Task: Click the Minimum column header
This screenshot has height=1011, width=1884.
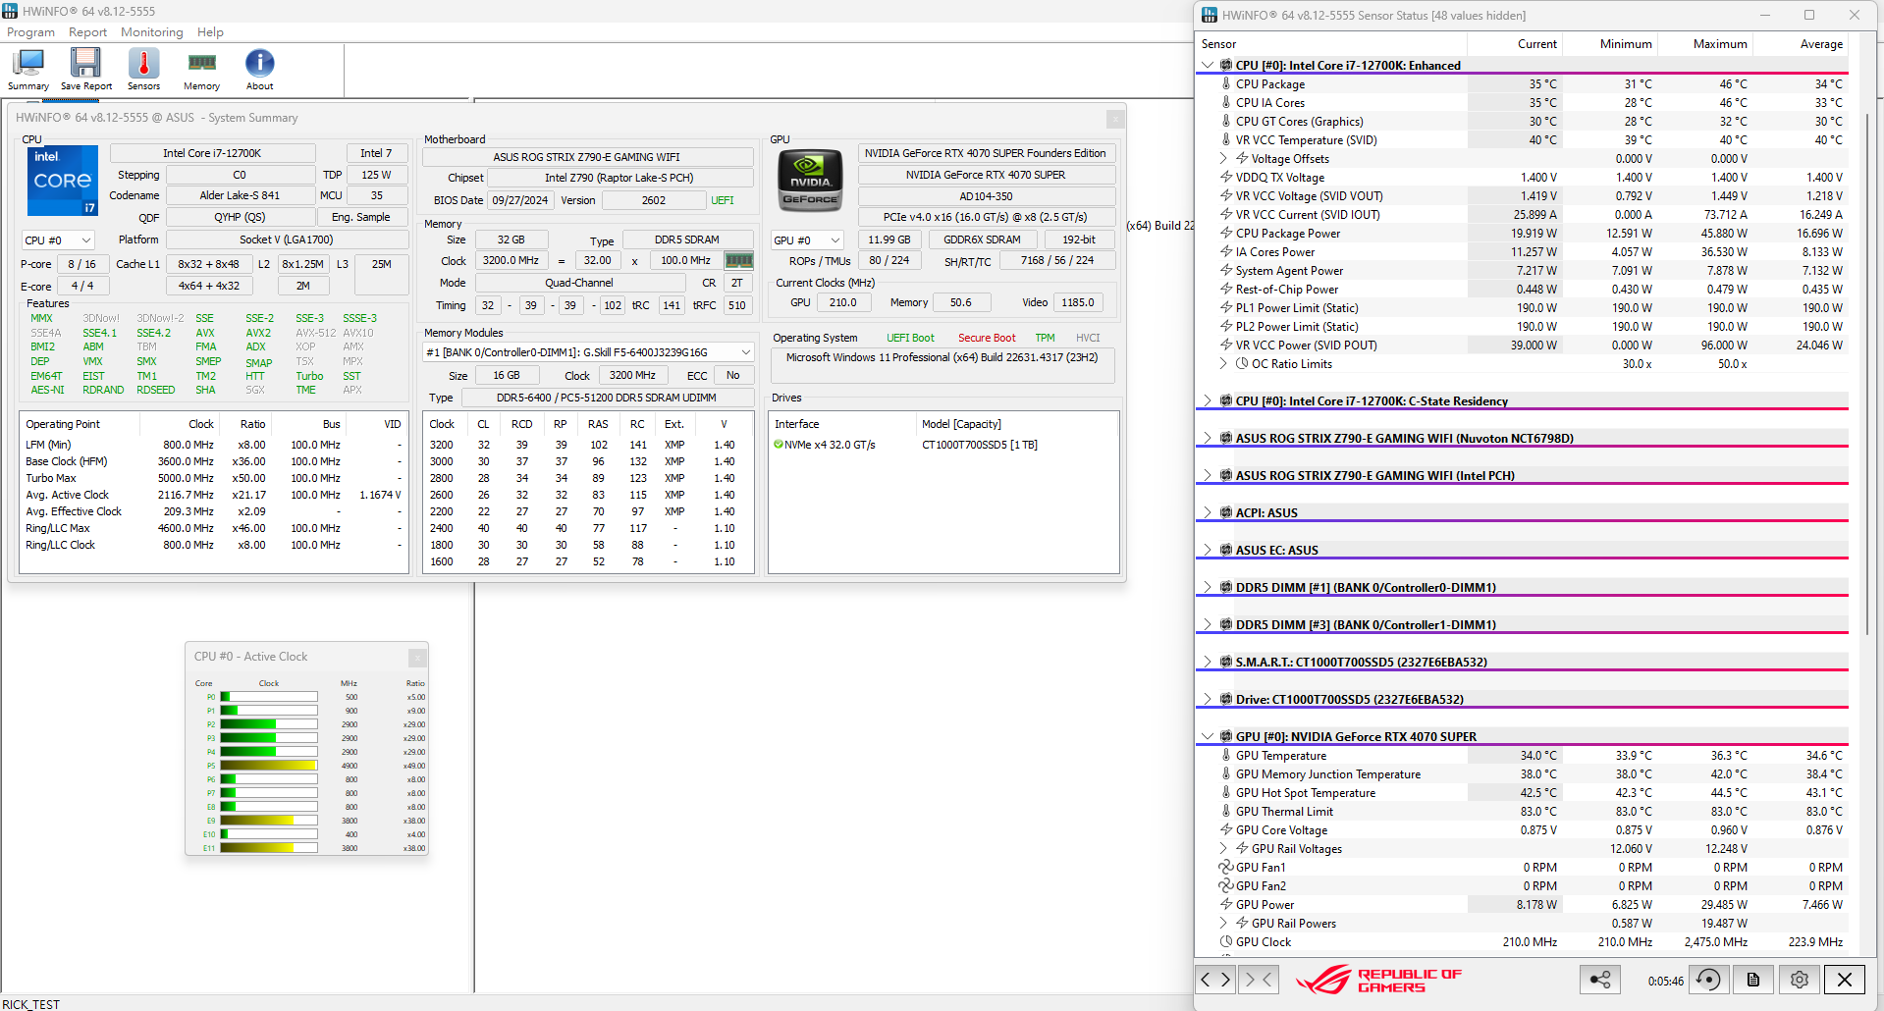Action: pos(1610,44)
